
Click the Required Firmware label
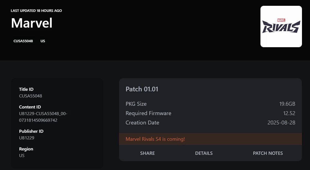[148, 113]
